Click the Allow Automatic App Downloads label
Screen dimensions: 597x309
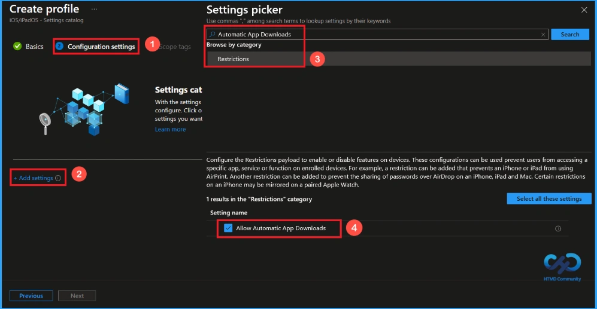pos(281,228)
